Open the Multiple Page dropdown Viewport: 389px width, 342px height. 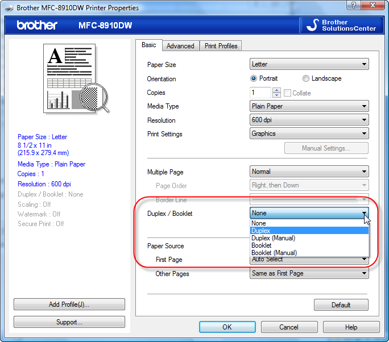309,172
